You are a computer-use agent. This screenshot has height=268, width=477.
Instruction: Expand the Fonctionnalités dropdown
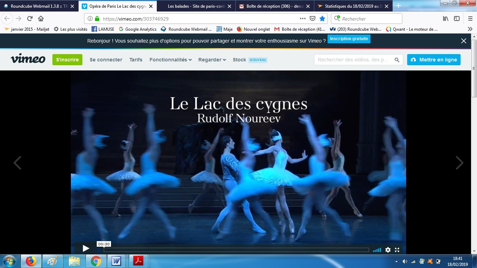click(170, 60)
